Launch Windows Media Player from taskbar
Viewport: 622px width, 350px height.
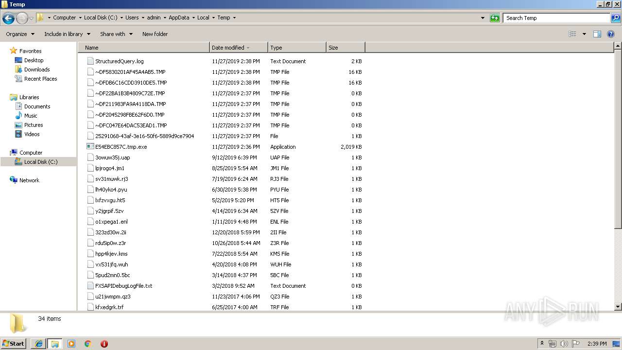71,344
